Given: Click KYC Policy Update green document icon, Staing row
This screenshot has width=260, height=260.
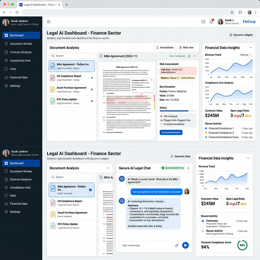Looking at the screenshot, I should (52, 101).
